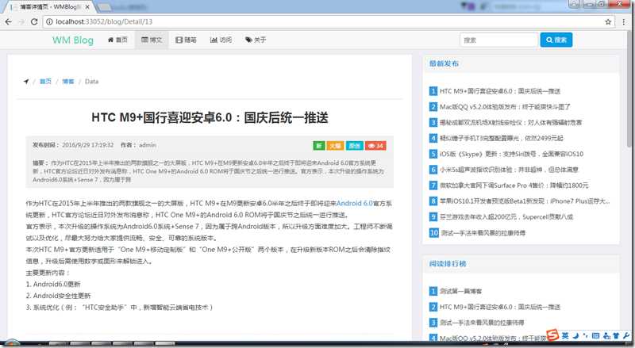Bookmark this page with the star icon

[608, 22]
